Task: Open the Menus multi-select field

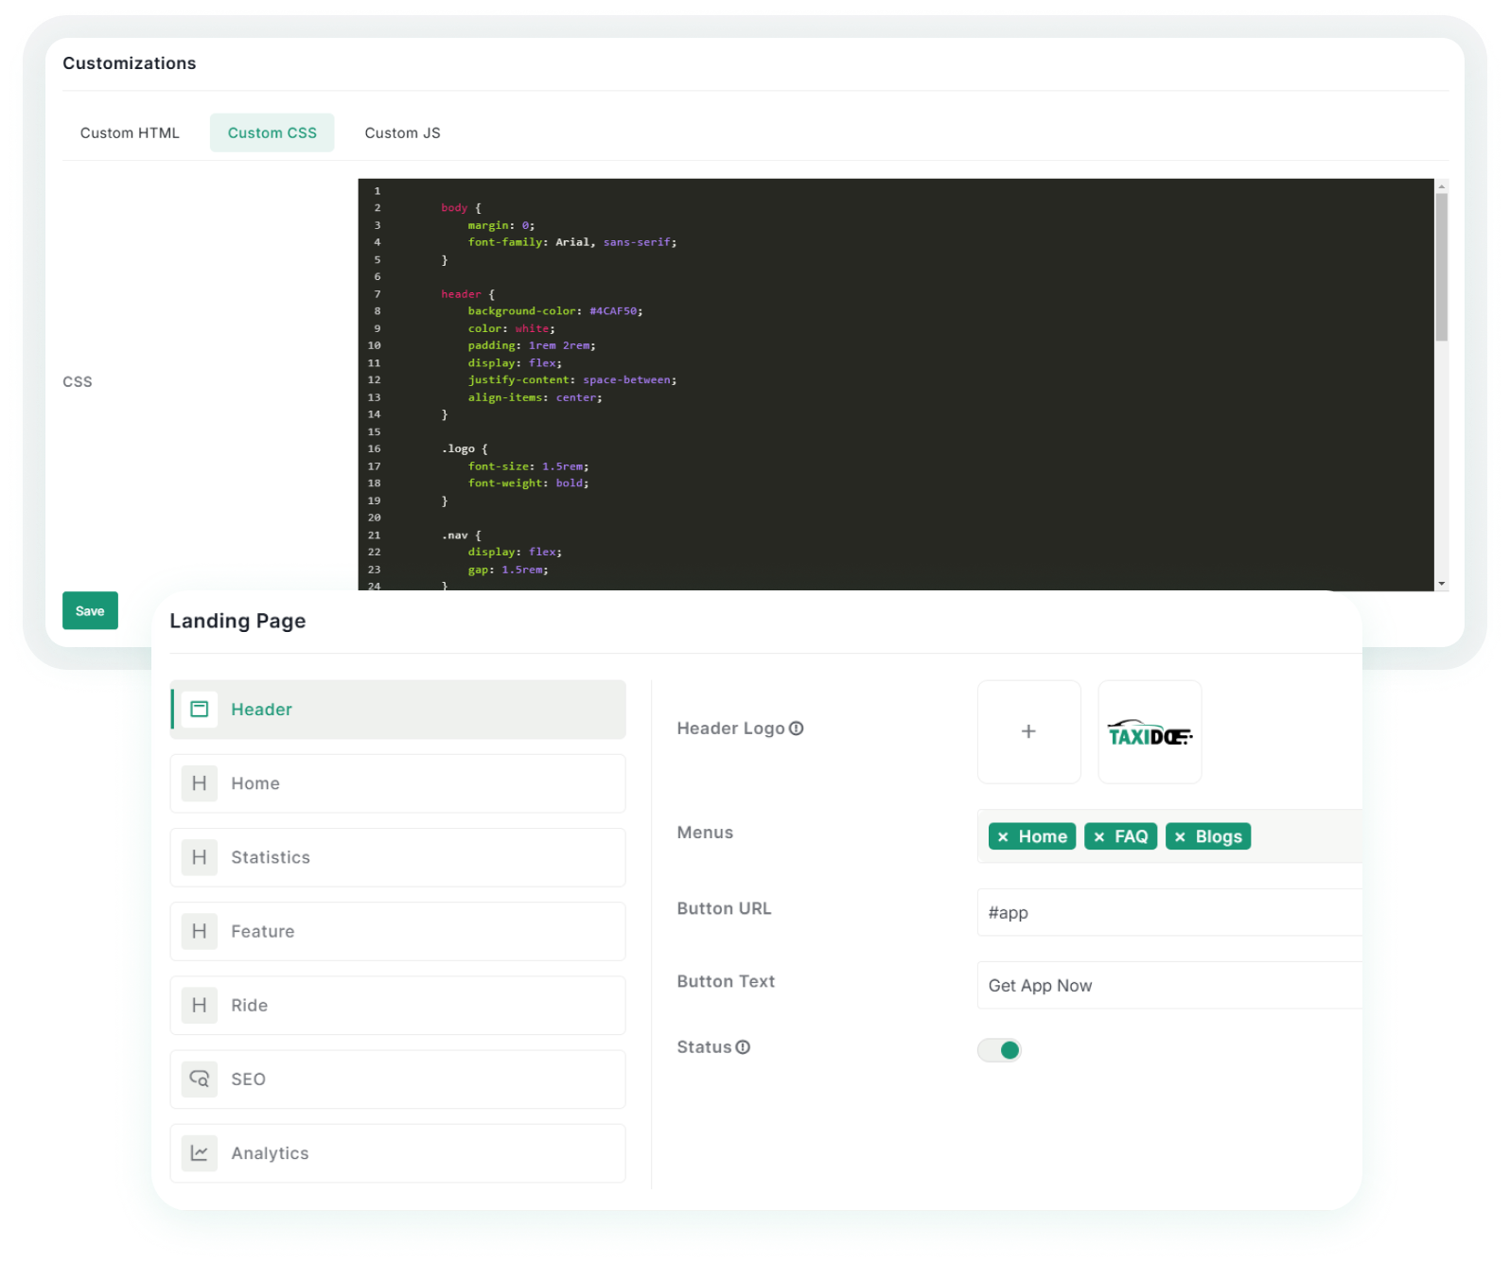Action: pyautogui.click(x=1306, y=836)
